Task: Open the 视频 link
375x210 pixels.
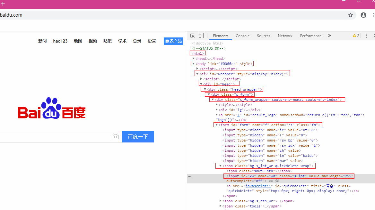Action: [x=93, y=41]
